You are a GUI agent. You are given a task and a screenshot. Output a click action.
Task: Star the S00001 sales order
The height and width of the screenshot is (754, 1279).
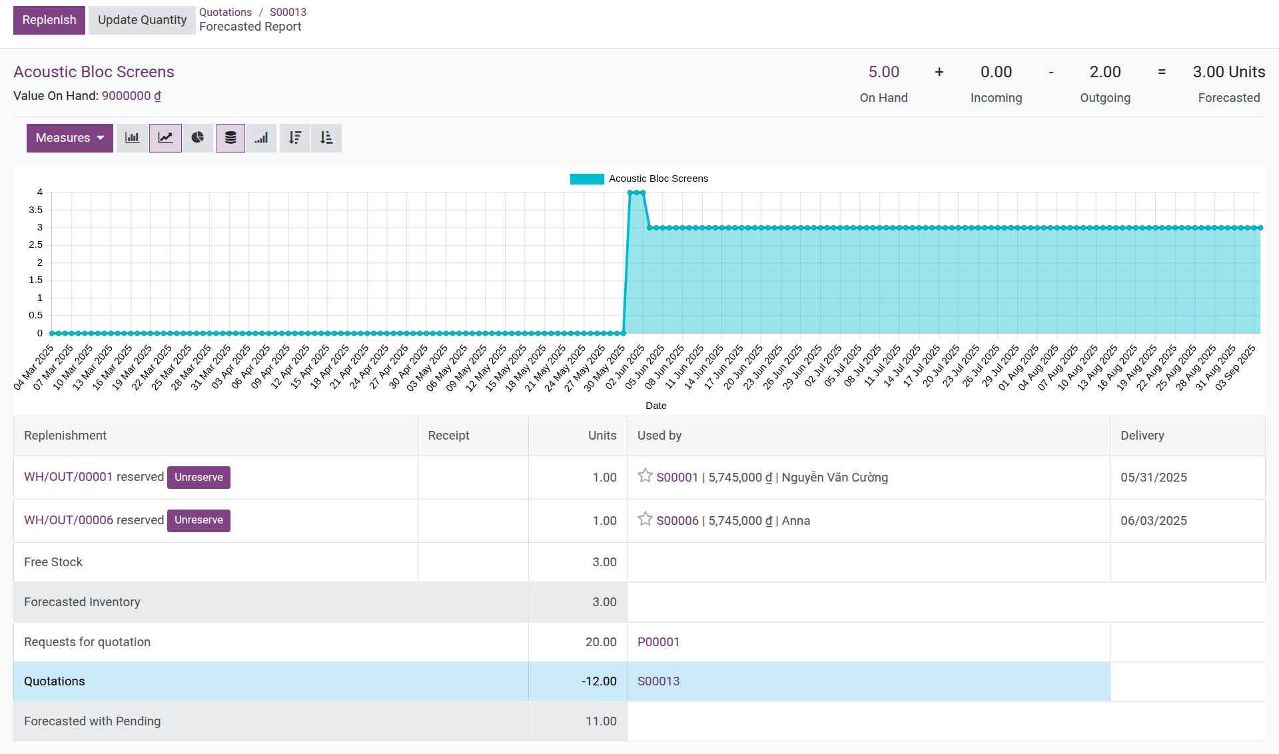click(645, 476)
